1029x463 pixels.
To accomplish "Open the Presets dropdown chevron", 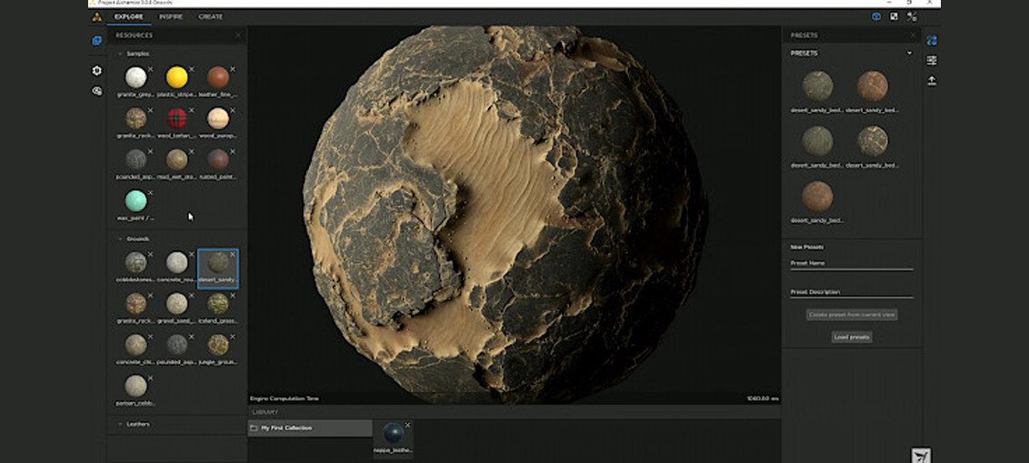I will [x=909, y=53].
